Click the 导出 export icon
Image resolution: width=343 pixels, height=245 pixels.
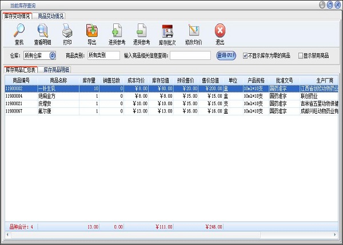pos(91,31)
